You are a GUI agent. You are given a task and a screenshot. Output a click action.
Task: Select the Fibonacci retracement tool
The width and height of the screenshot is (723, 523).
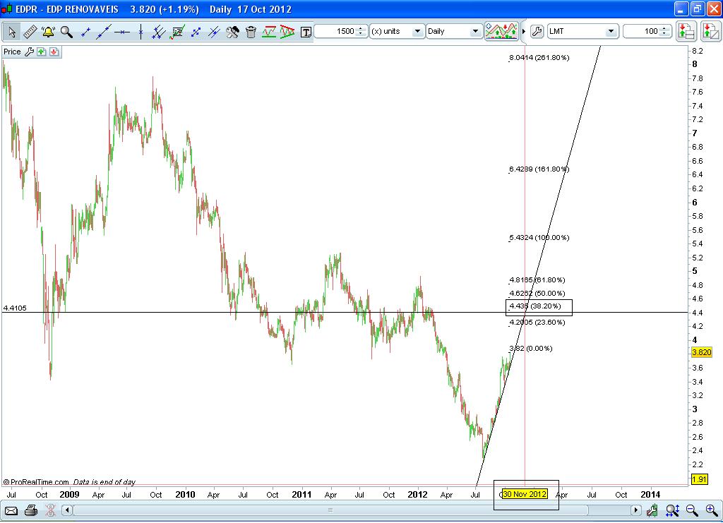pyautogui.click(x=177, y=32)
